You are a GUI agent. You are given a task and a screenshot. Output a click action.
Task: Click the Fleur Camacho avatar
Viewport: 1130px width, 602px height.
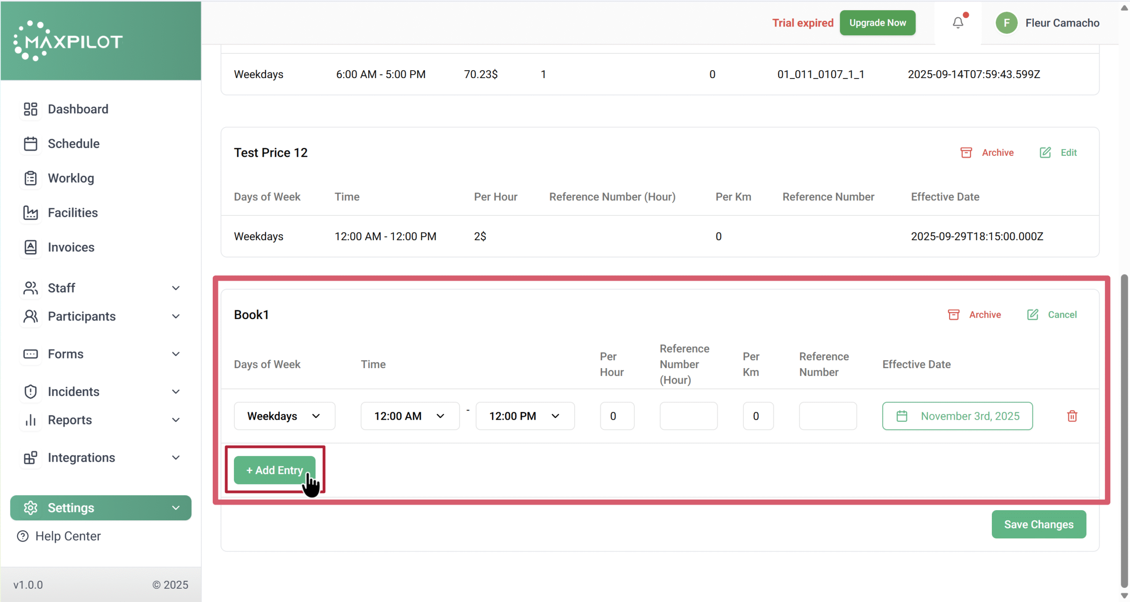click(x=1006, y=23)
